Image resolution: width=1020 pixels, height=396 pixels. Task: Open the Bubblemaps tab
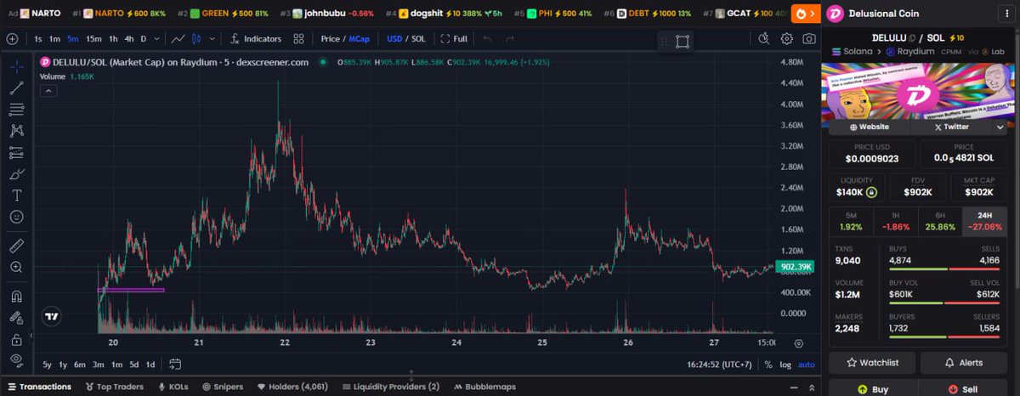[484, 387]
